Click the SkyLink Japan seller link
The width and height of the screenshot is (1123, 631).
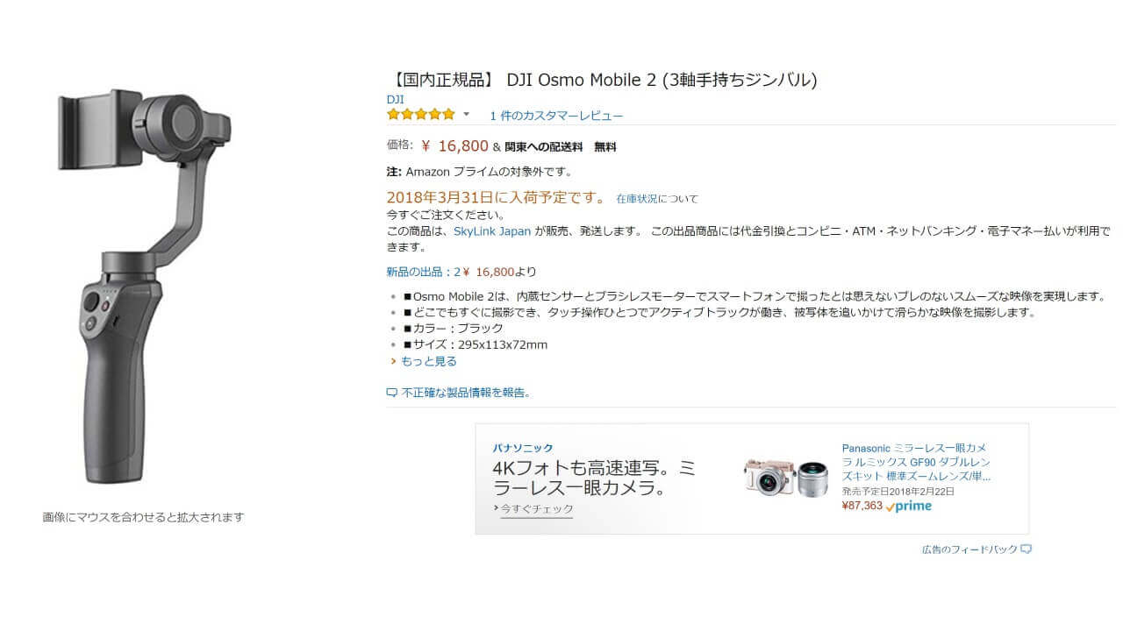(x=492, y=231)
